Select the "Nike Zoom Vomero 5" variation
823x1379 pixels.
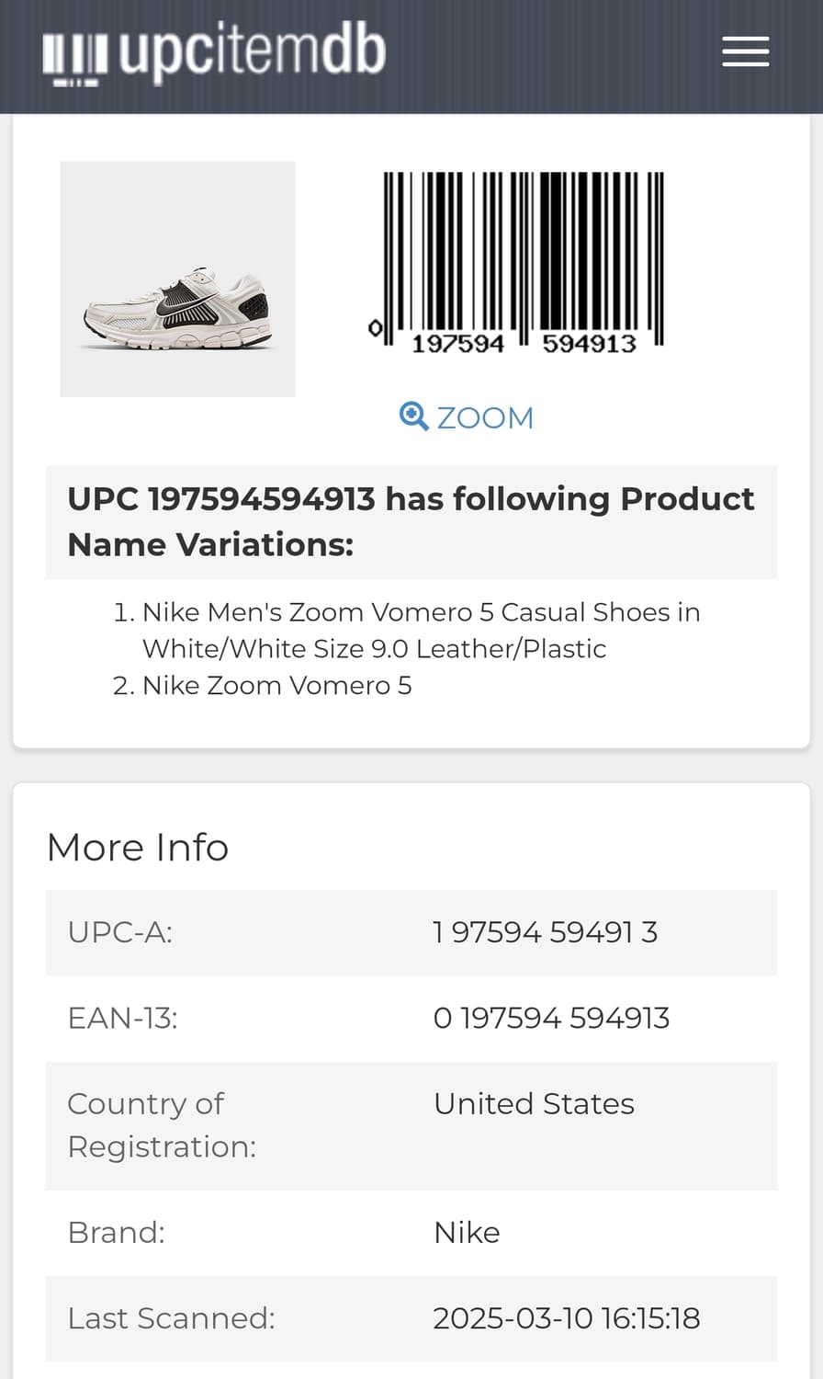click(276, 686)
